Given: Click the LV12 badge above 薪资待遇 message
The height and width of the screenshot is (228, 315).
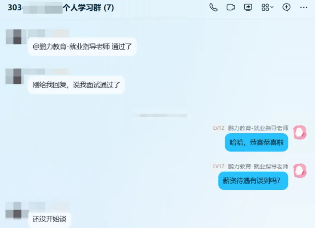Looking at the screenshot, I should point(219,166).
